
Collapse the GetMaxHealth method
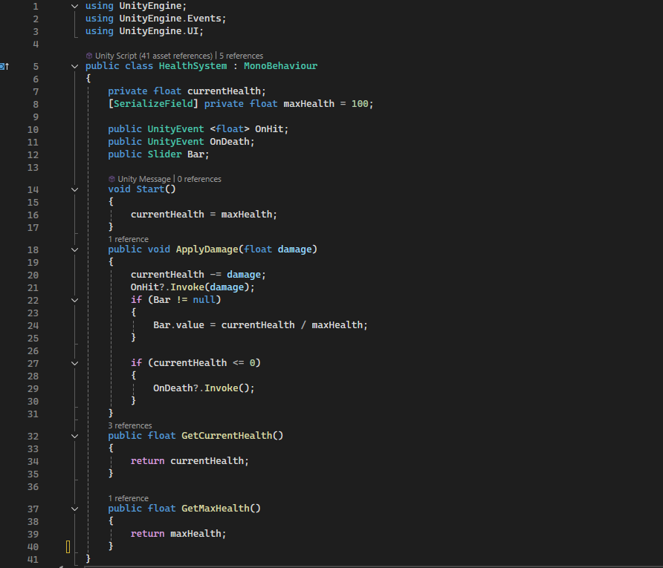tap(74, 508)
